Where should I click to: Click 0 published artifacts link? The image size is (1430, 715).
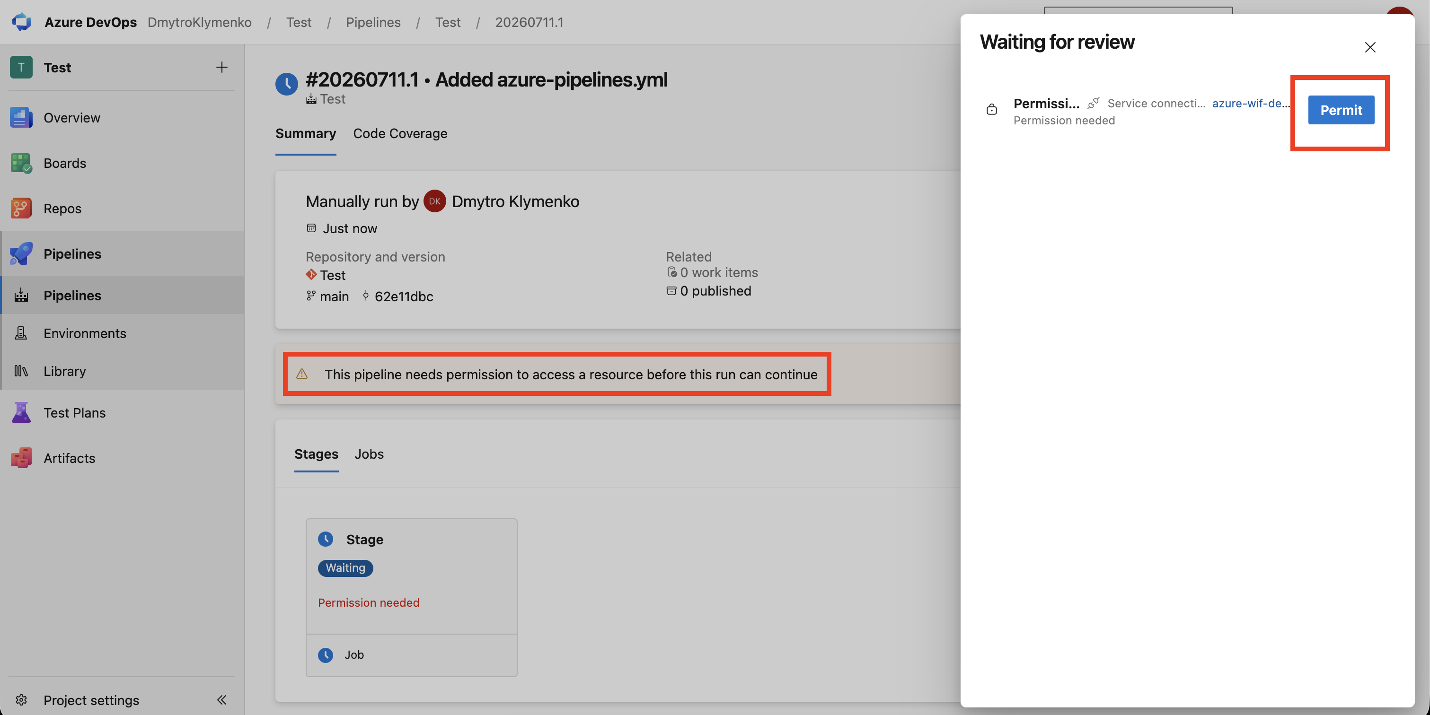pyautogui.click(x=715, y=291)
